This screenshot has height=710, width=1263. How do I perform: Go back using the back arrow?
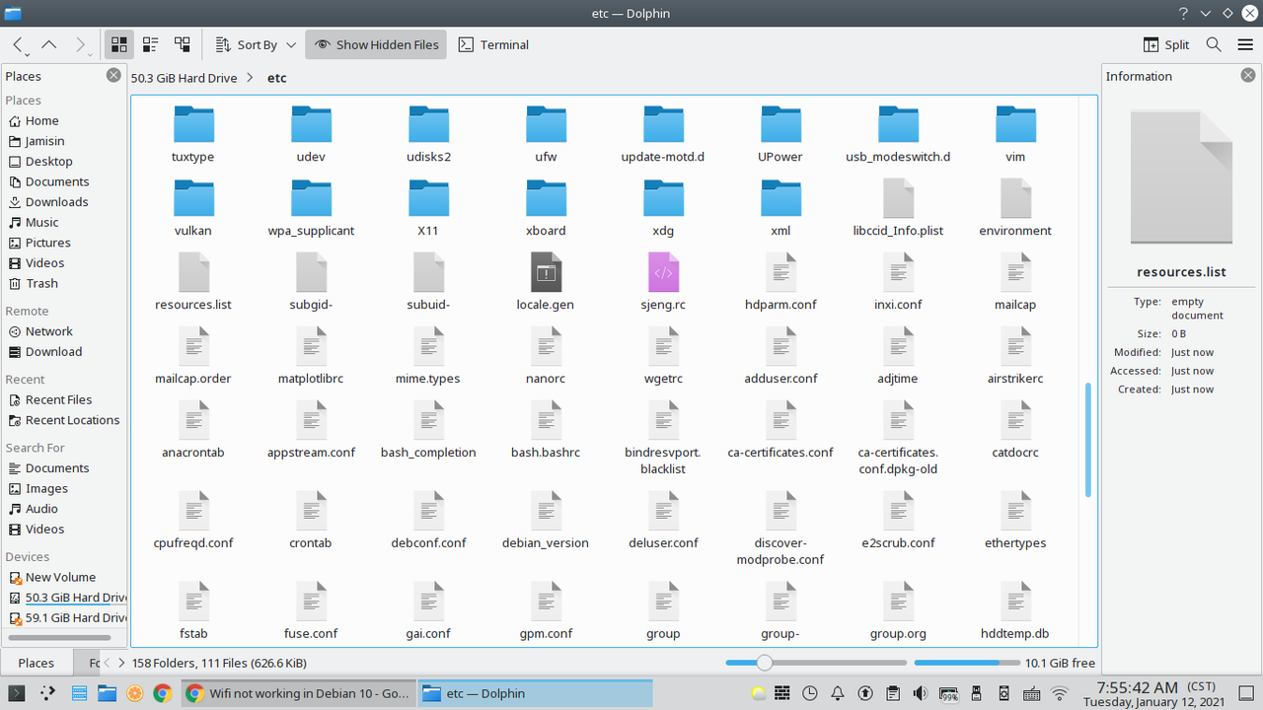[x=18, y=44]
